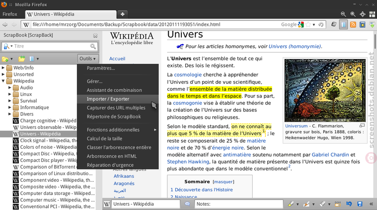This screenshot has width=377, height=210.
Task: Click the full screen arrows icon
Action: coord(362,14)
